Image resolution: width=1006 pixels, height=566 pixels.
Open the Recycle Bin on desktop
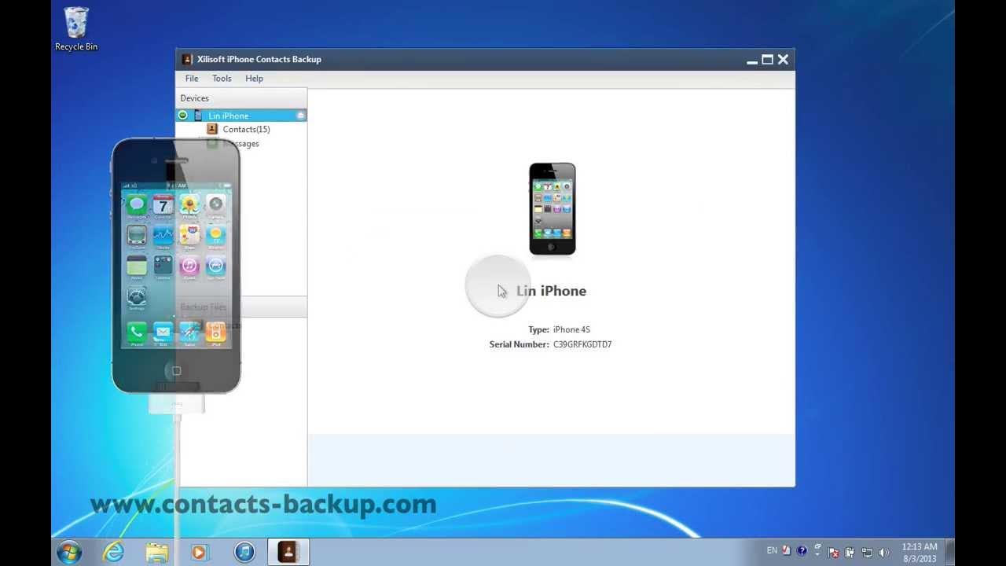(76, 30)
